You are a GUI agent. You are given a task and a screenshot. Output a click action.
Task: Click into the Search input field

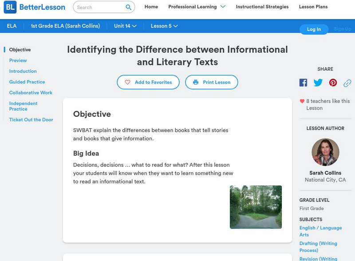99,7
